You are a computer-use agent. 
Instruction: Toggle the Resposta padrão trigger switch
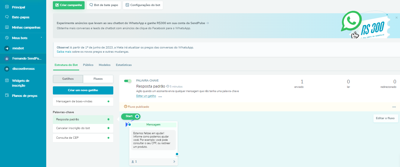[x=128, y=81]
